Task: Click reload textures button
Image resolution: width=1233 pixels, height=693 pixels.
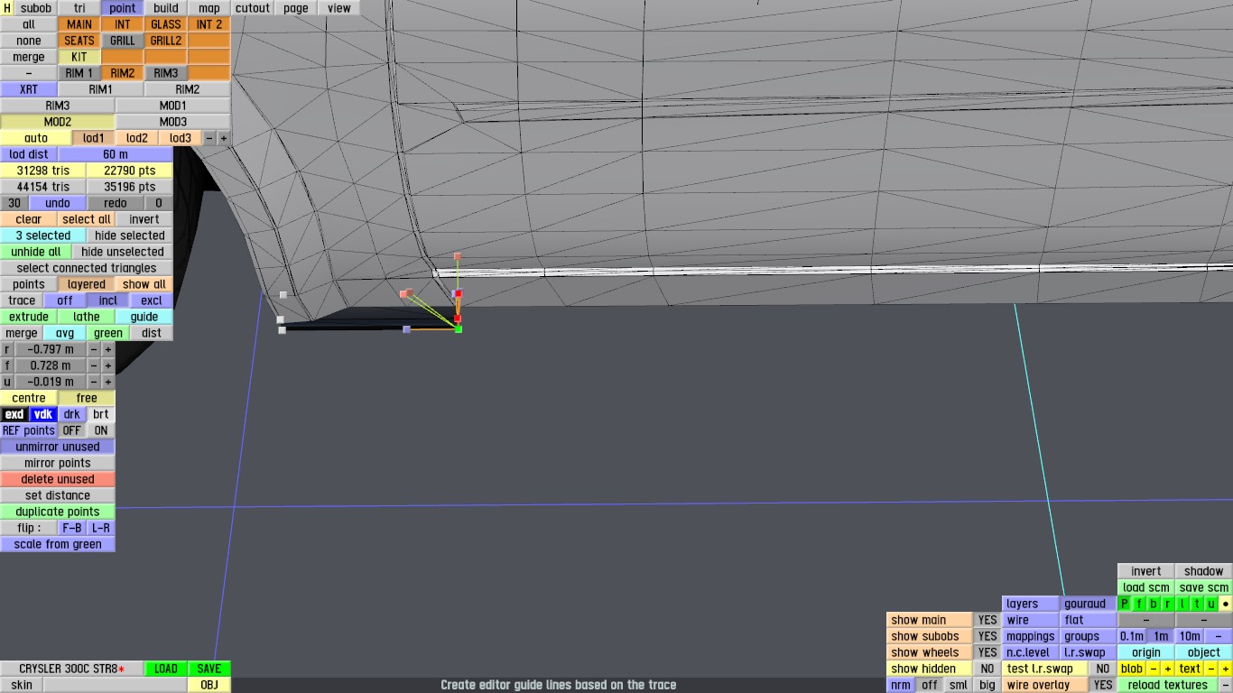Action: tap(1168, 685)
